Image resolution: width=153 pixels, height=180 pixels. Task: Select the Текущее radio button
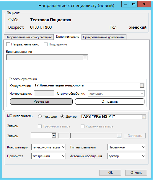click(40, 116)
